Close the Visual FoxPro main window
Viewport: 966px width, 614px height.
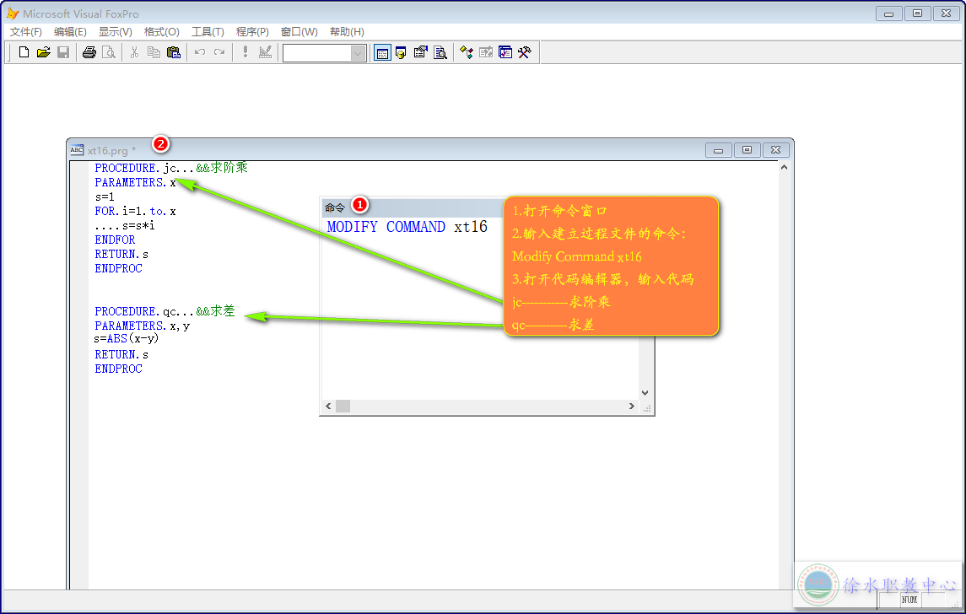tap(947, 13)
